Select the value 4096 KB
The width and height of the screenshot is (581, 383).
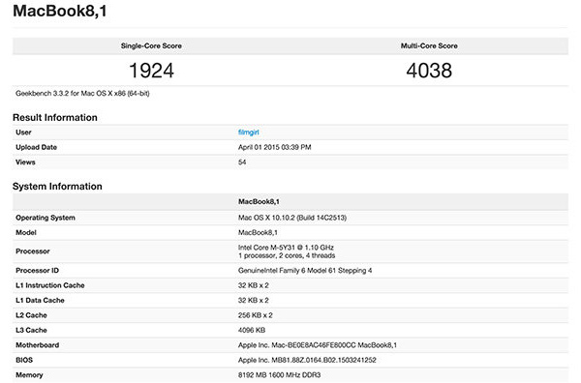tap(252, 330)
